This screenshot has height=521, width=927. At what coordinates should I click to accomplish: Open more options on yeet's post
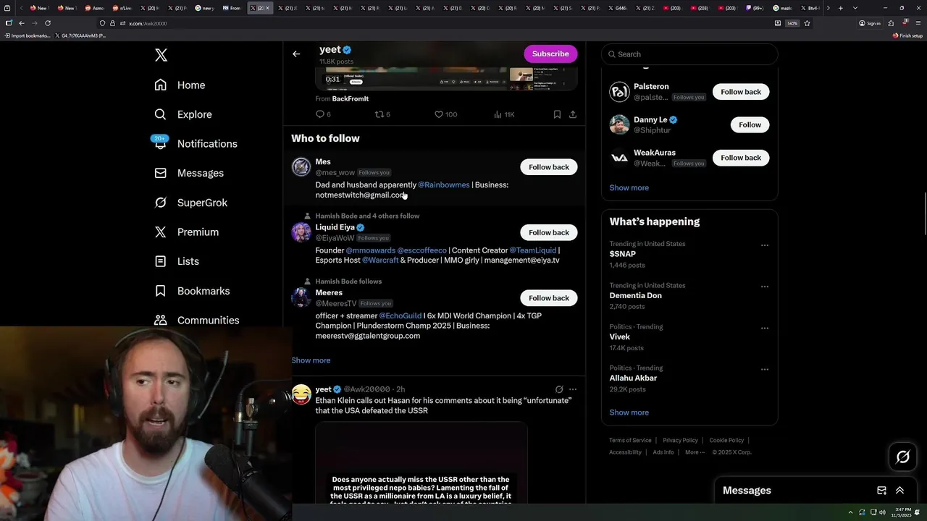573,389
